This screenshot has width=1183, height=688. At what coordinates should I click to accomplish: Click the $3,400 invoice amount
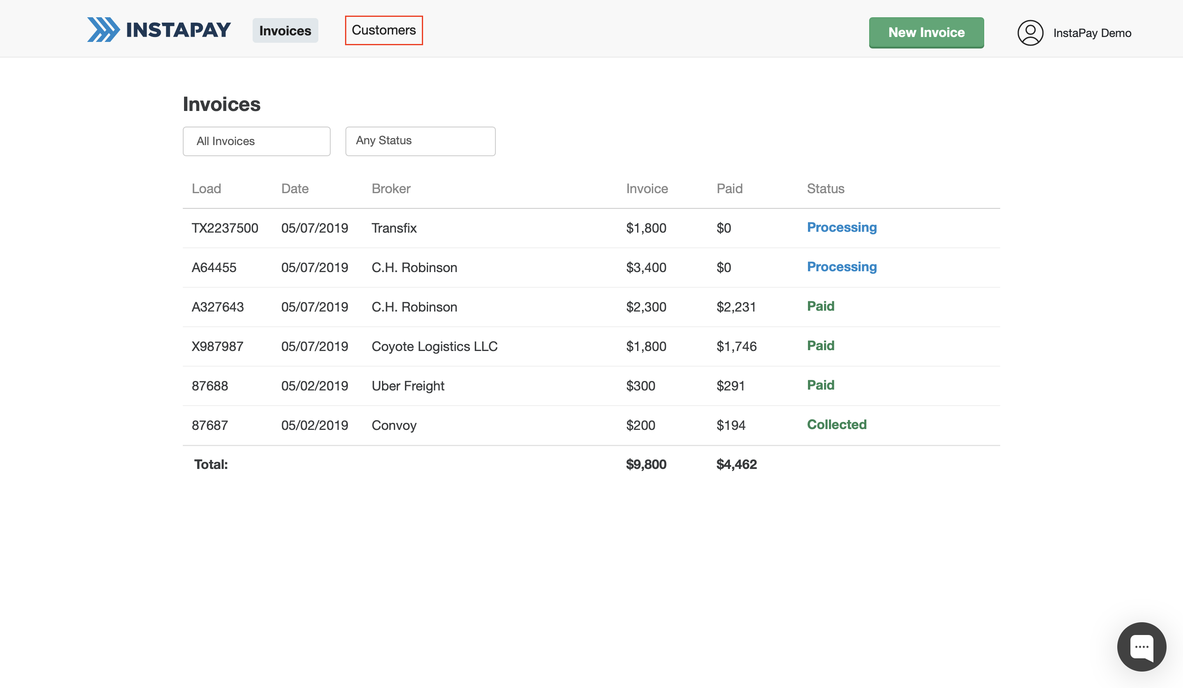click(646, 267)
